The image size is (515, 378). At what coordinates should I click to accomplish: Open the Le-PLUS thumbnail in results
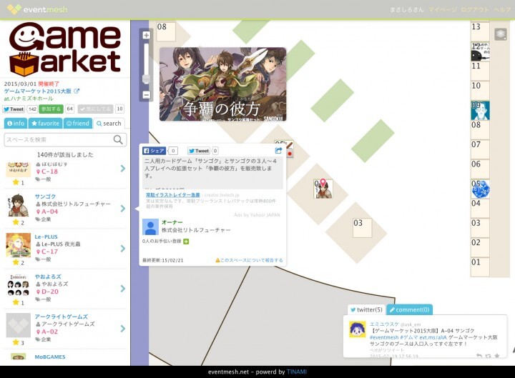(x=19, y=245)
